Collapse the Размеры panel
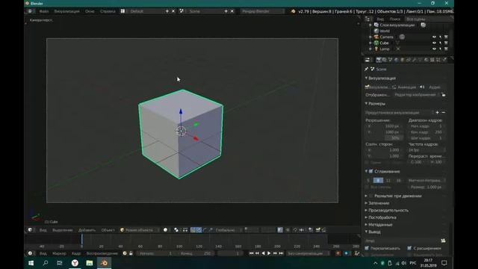 [366, 104]
